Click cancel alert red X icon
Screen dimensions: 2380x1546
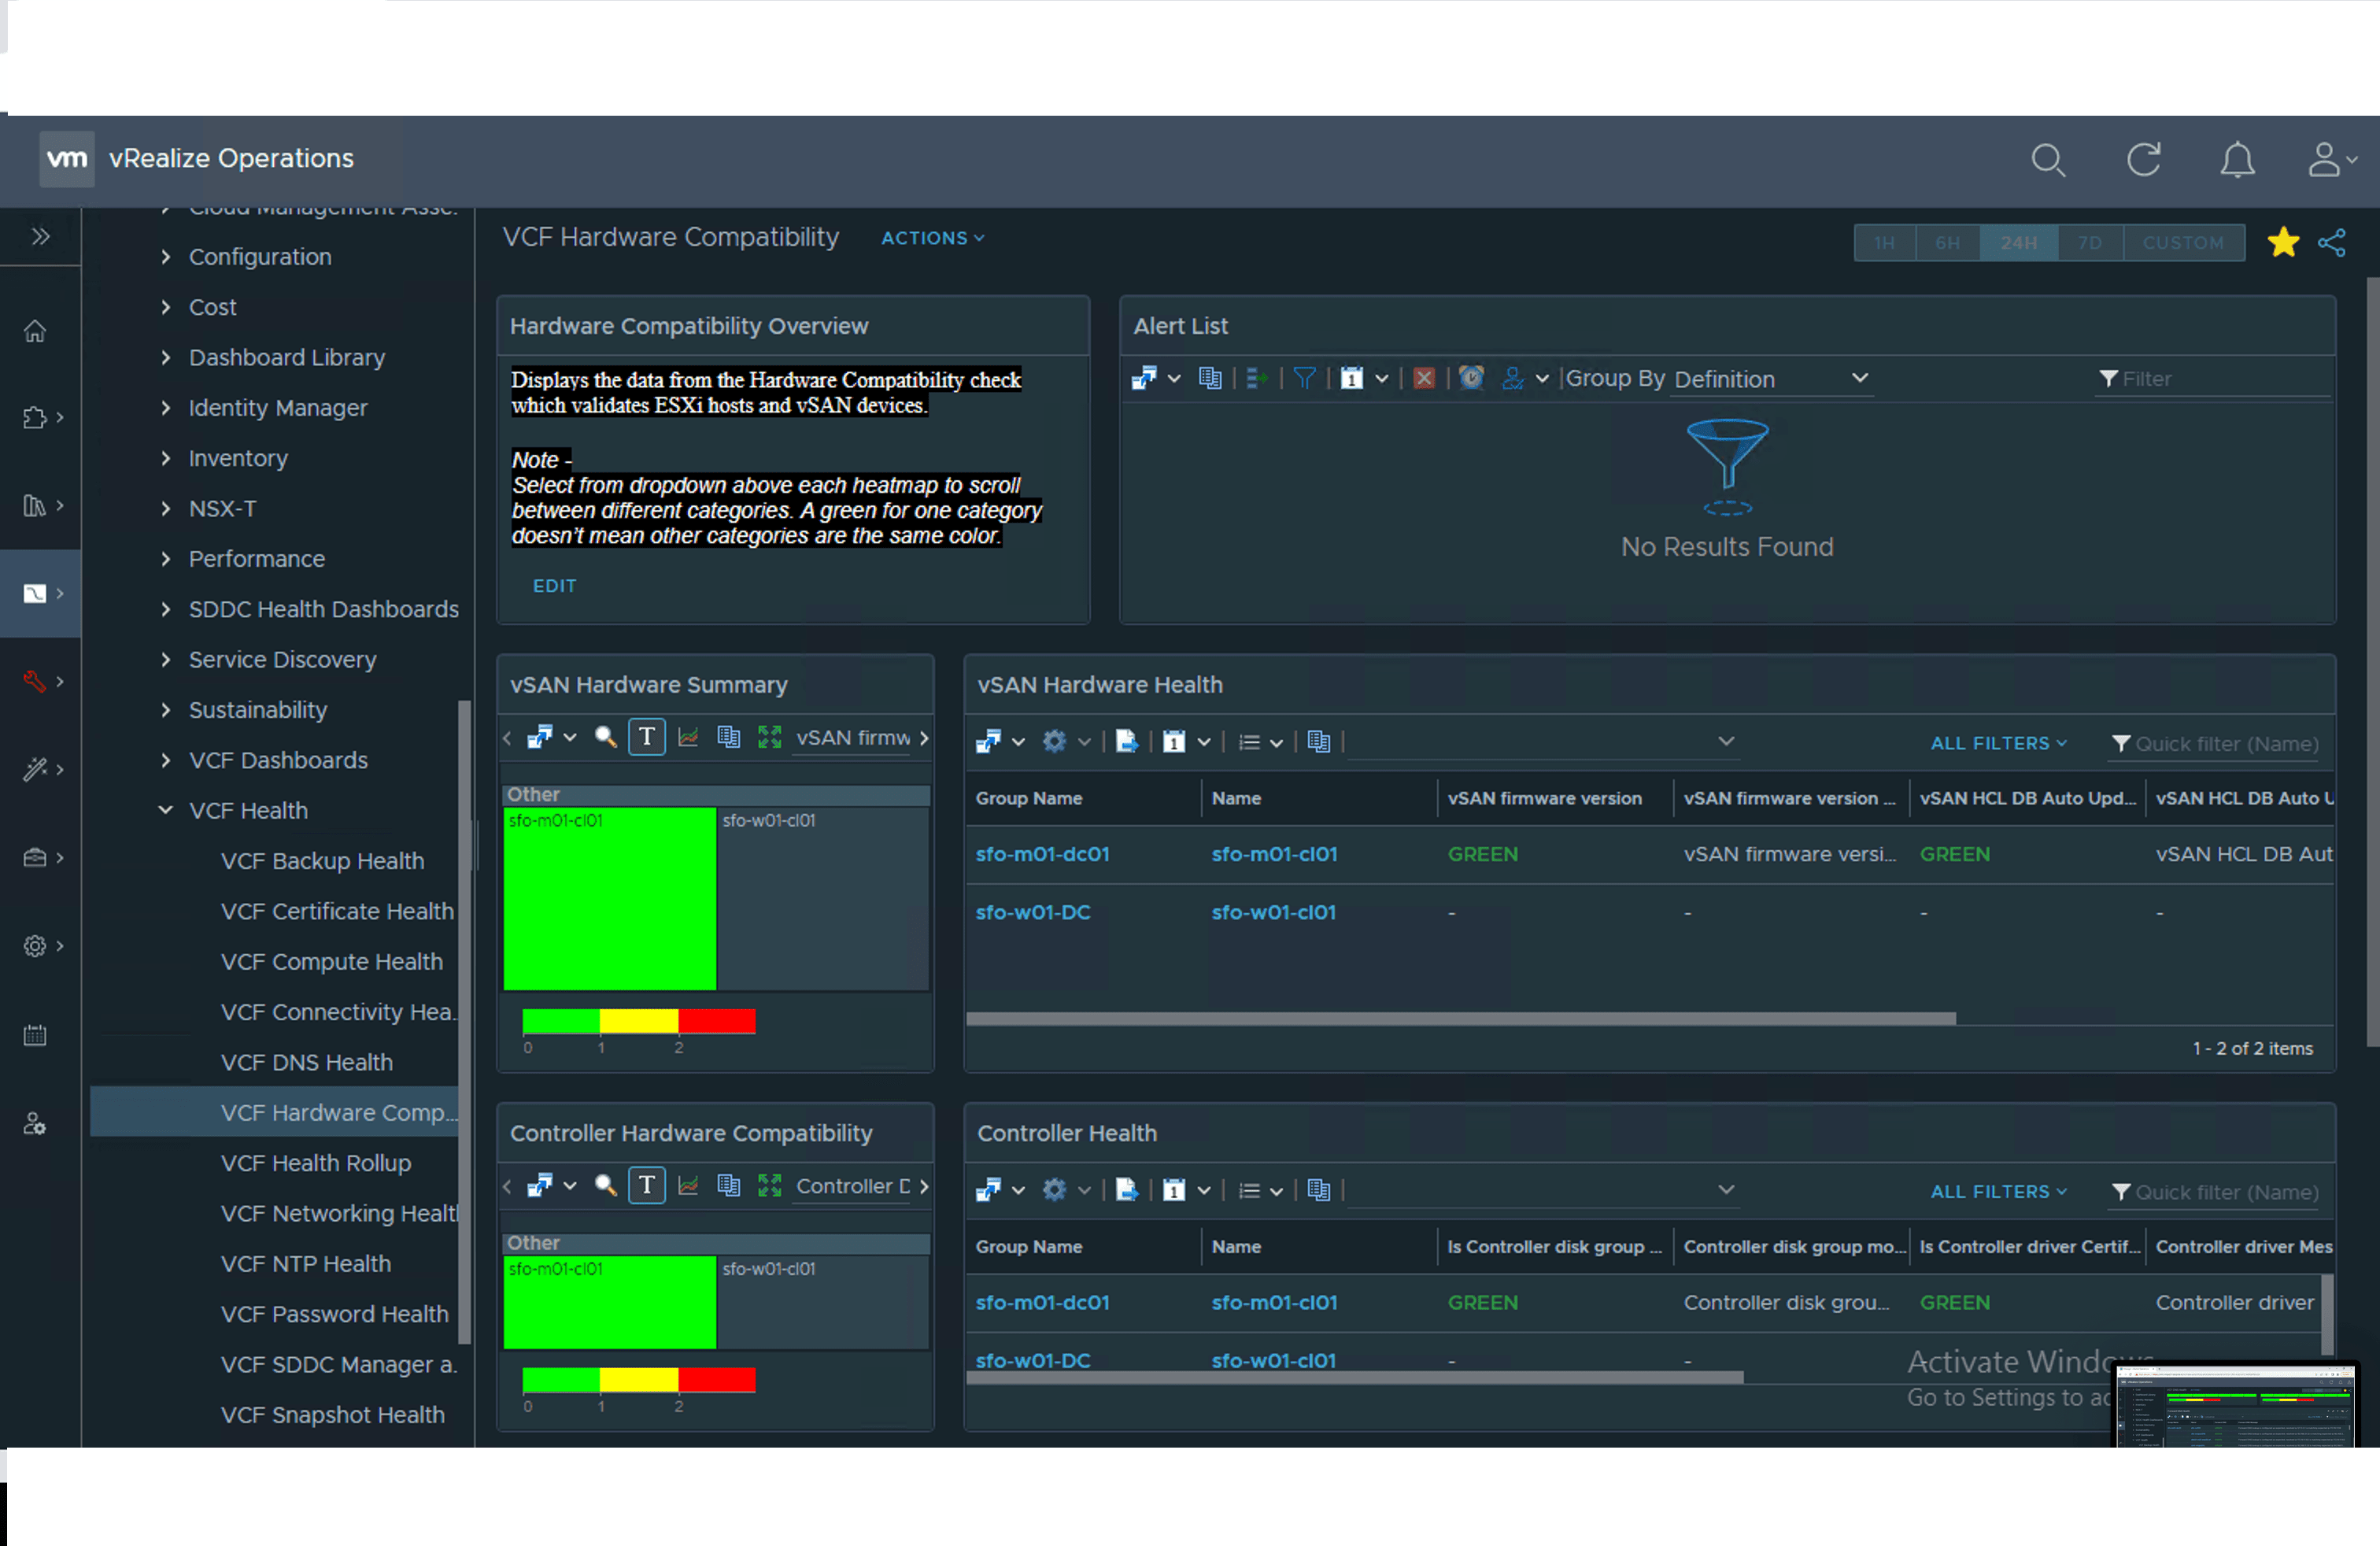point(1424,378)
